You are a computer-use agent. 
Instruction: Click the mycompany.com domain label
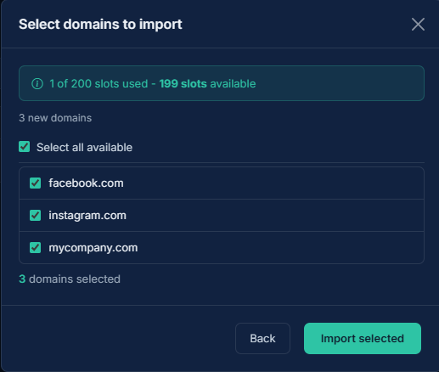tap(93, 248)
